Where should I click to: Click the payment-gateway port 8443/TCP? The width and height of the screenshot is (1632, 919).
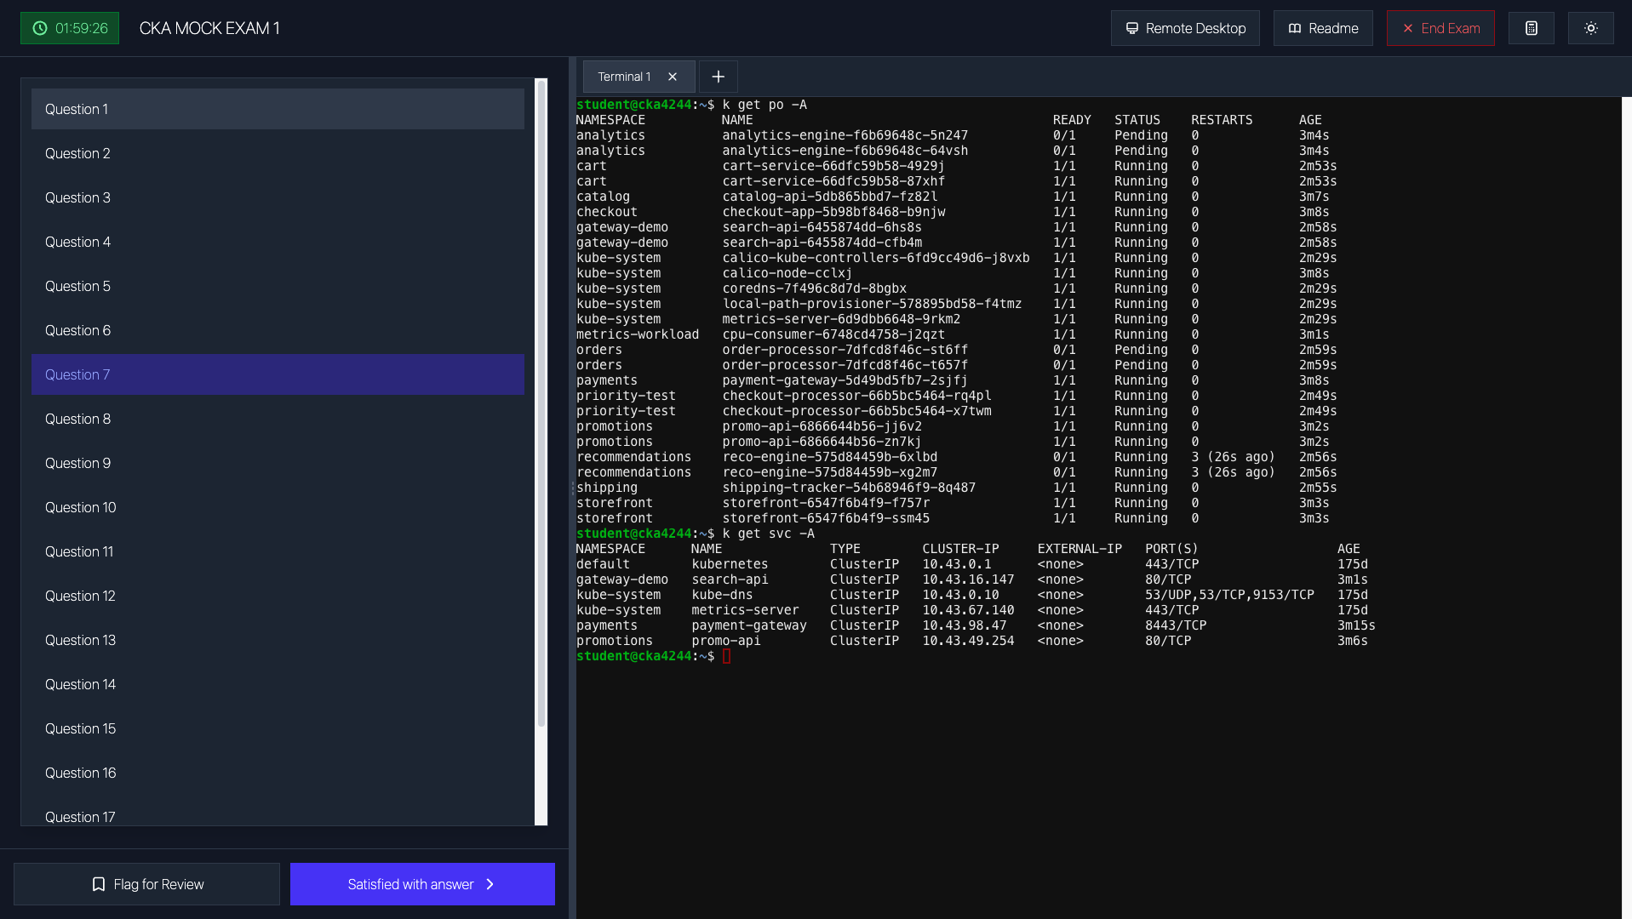pyautogui.click(x=1175, y=625)
